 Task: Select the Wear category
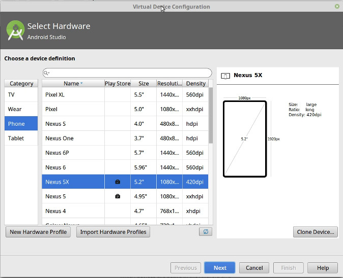pyautogui.click(x=21, y=109)
